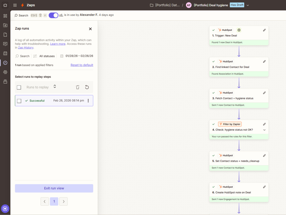Click the AF owner avatar
The image size is (286, 215).
[188, 5]
